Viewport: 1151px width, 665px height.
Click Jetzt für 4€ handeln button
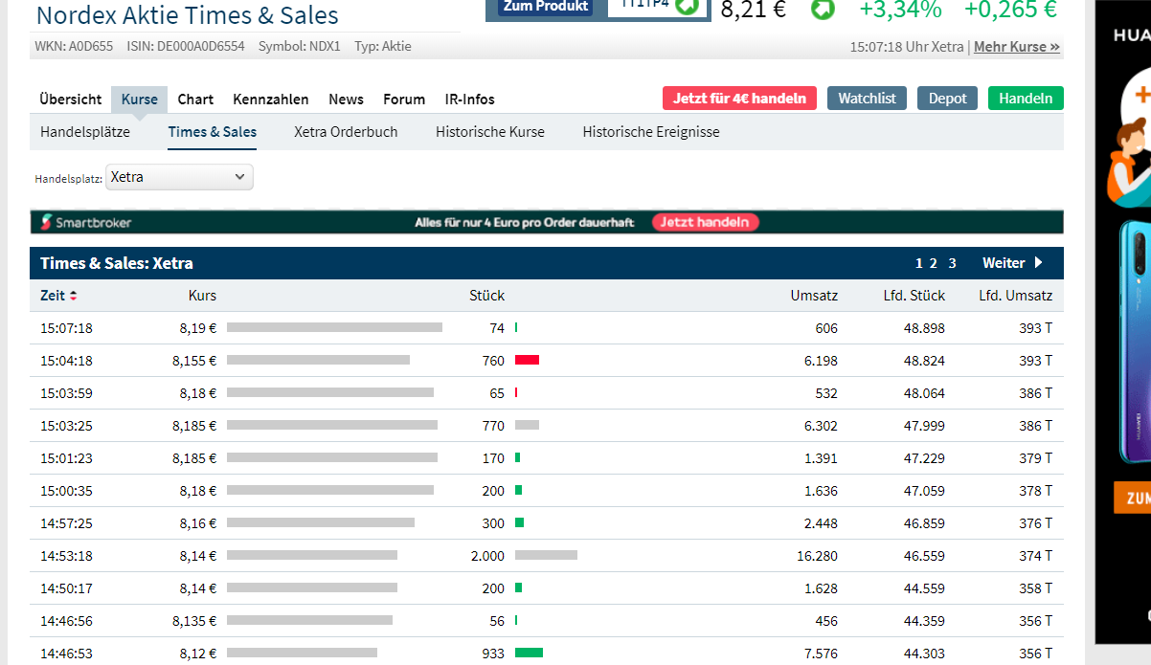coord(739,99)
